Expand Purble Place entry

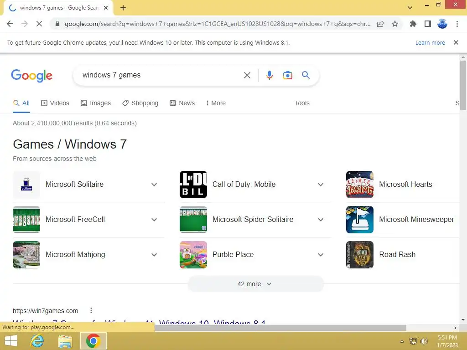[321, 255]
